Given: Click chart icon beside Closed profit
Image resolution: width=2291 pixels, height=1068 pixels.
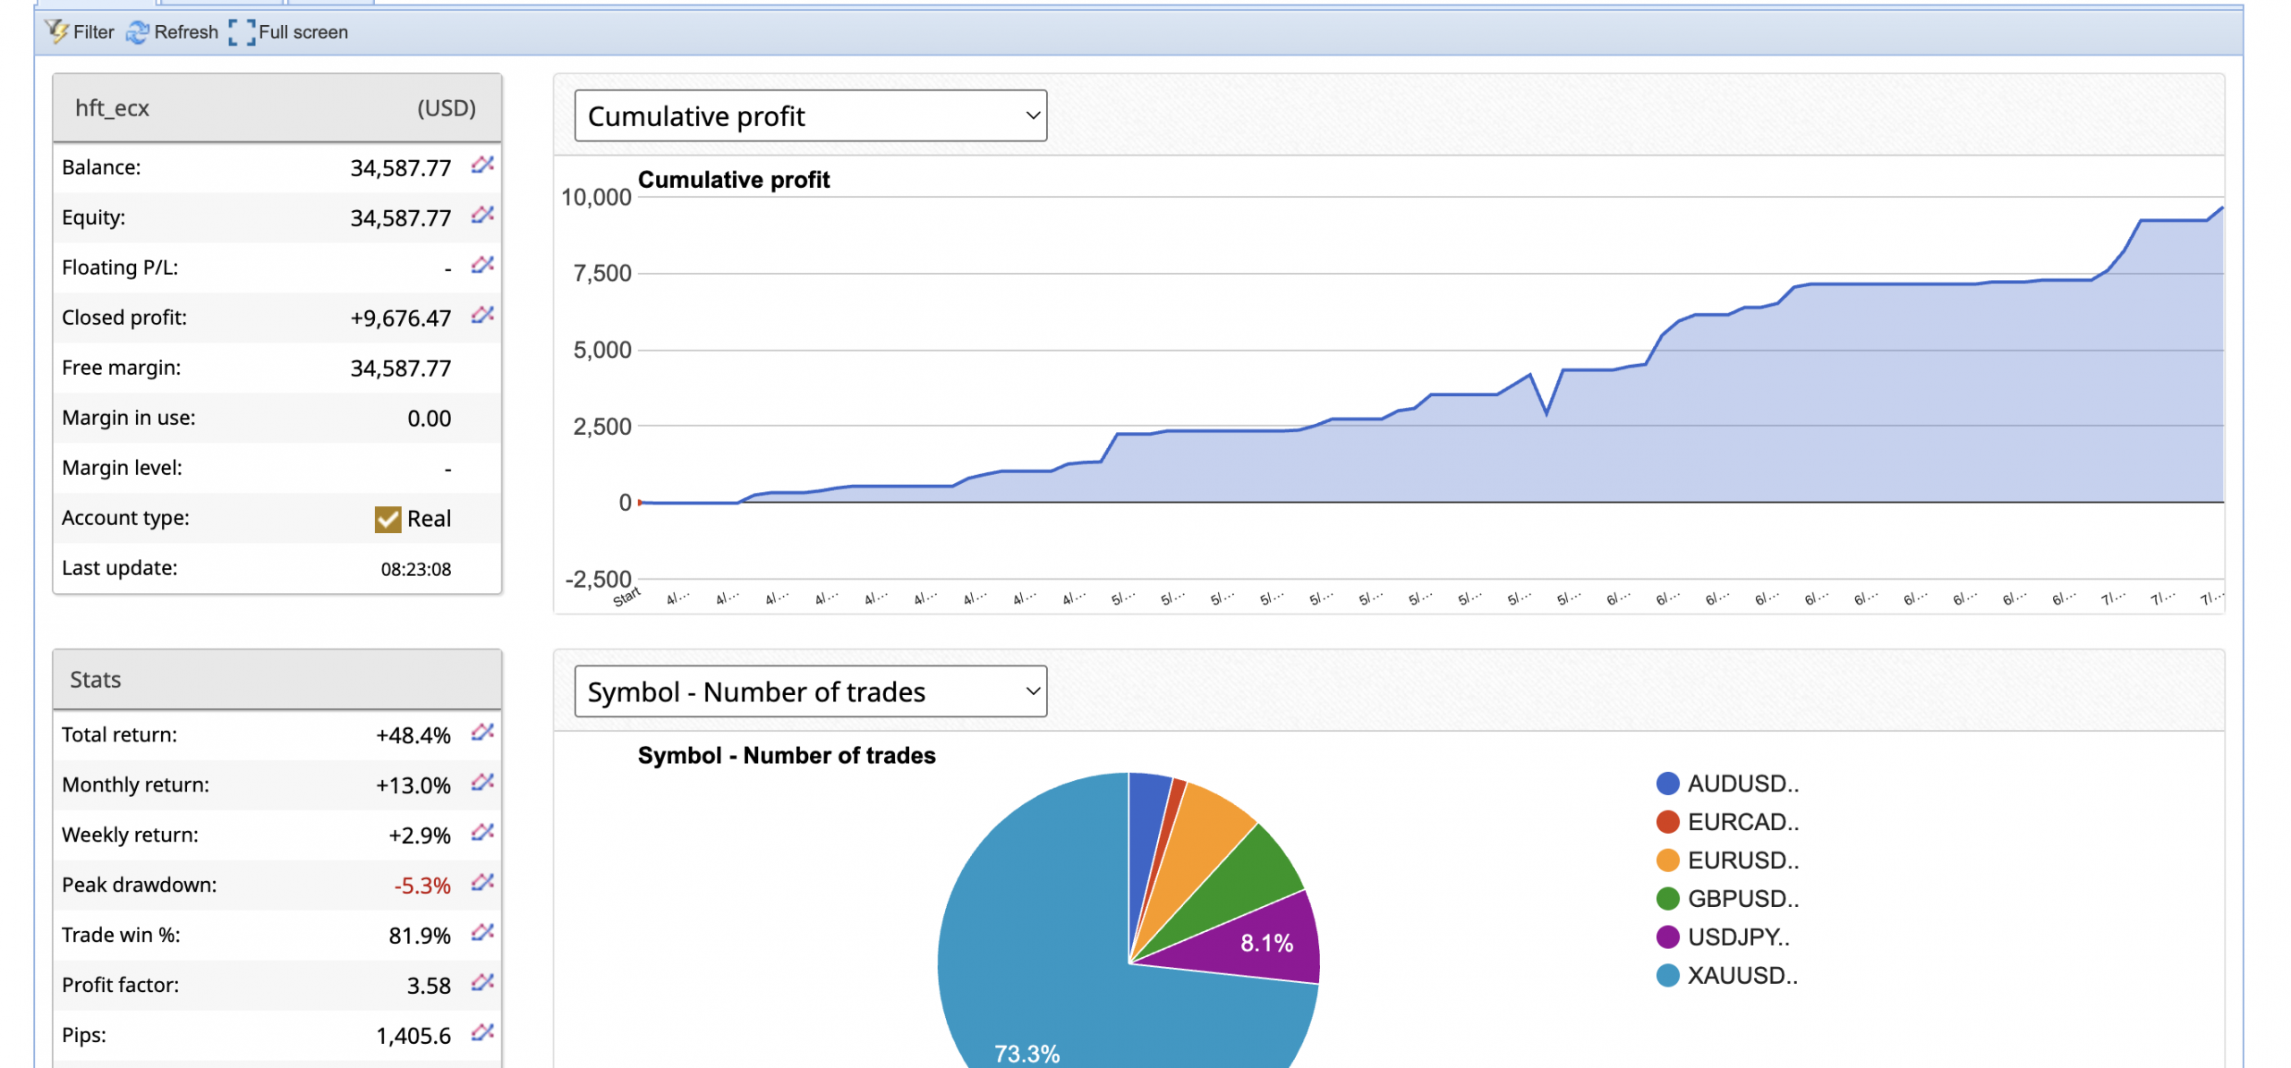Looking at the screenshot, I should [x=482, y=315].
